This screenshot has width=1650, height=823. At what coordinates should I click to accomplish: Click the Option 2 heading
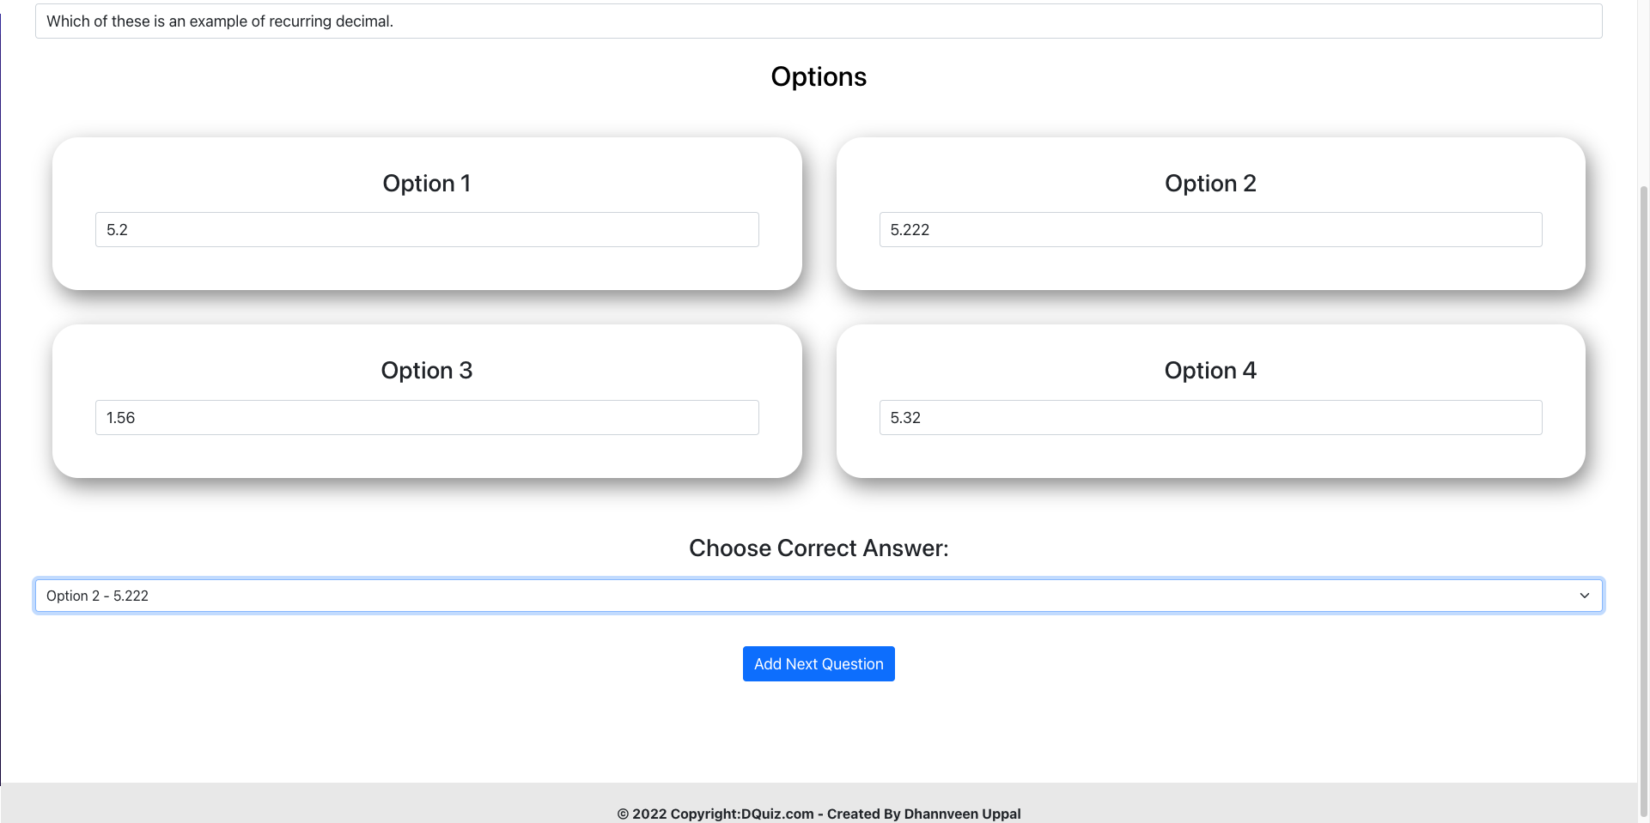[x=1210, y=184]
